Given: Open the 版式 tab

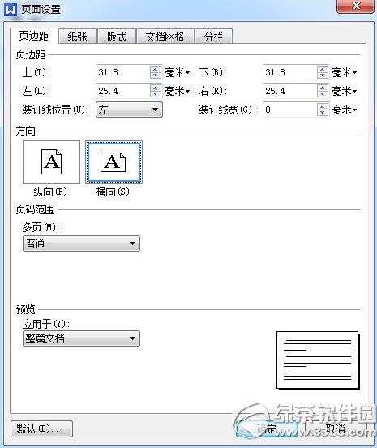Looking at the screenshot, I should [x=117, y=37].
